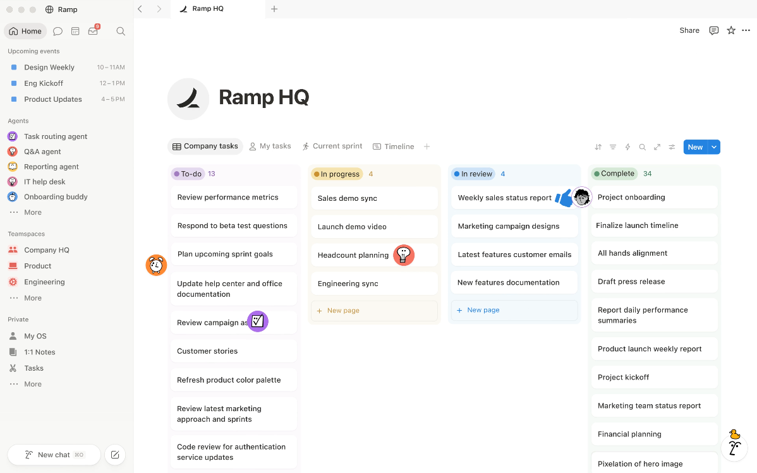Open the inbox icon with notification badge
The height and width of the screenshot is (473, 757).
click(x=93, y=31)
